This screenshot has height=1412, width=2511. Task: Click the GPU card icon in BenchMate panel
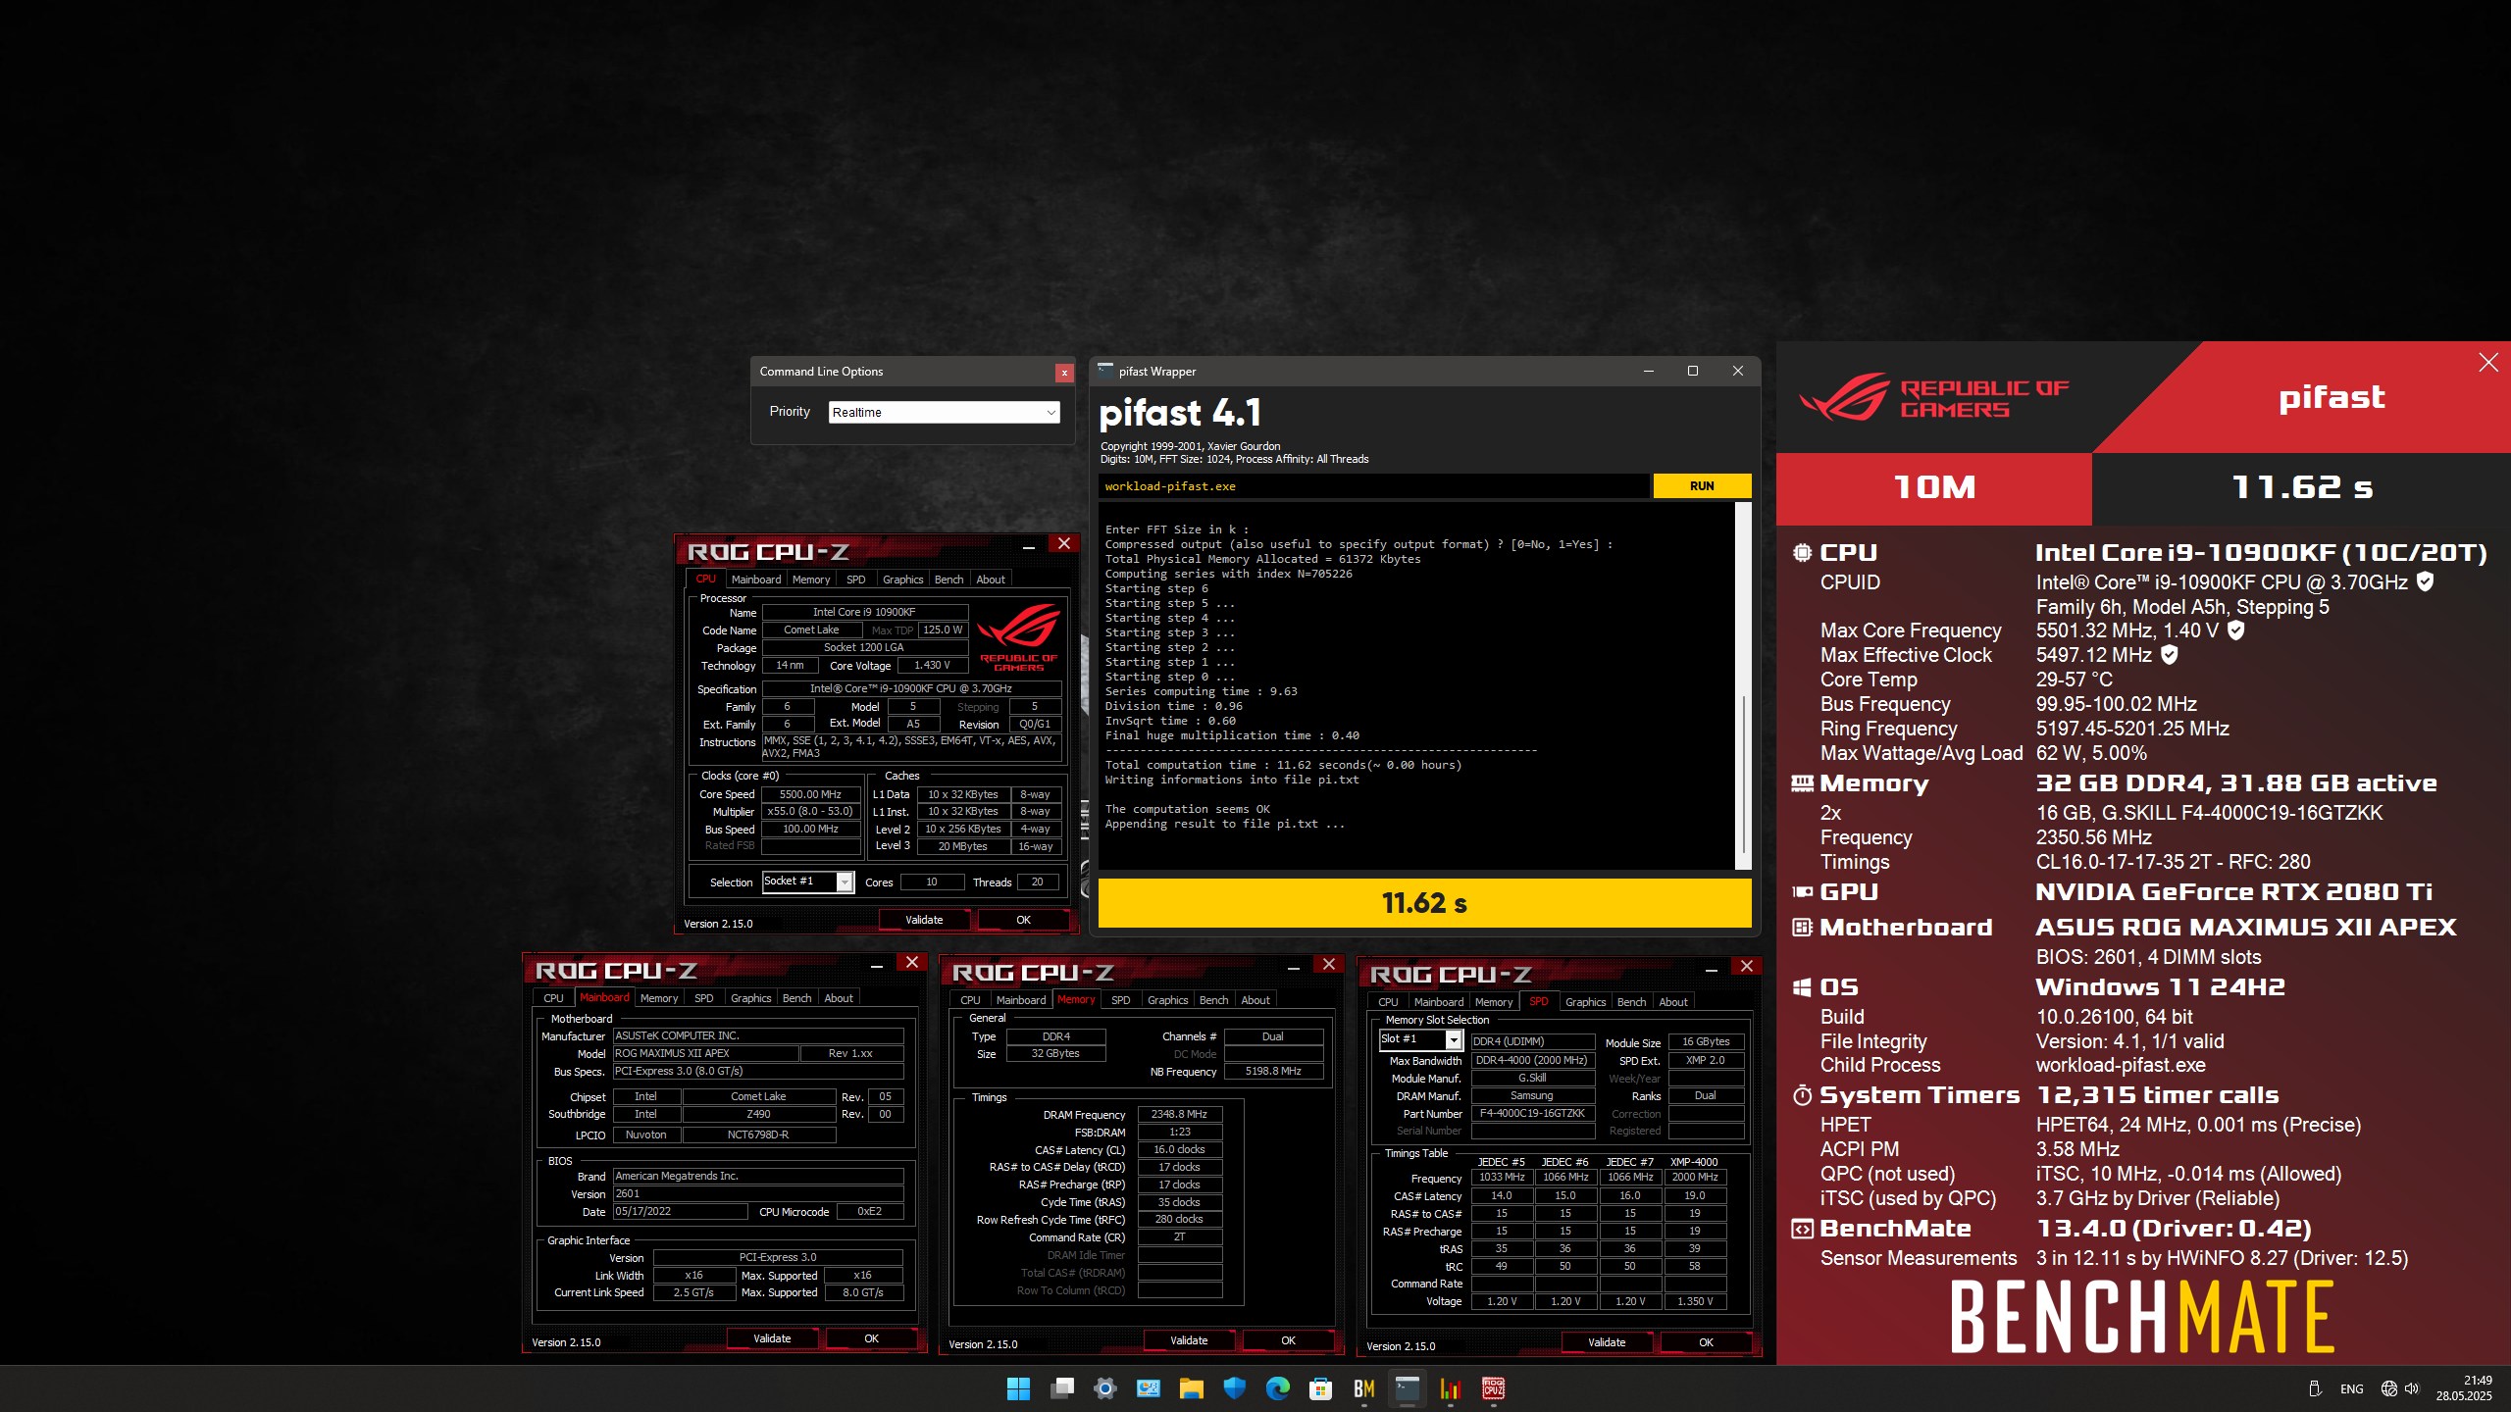pyautogui.click(x=1803, y=892)
